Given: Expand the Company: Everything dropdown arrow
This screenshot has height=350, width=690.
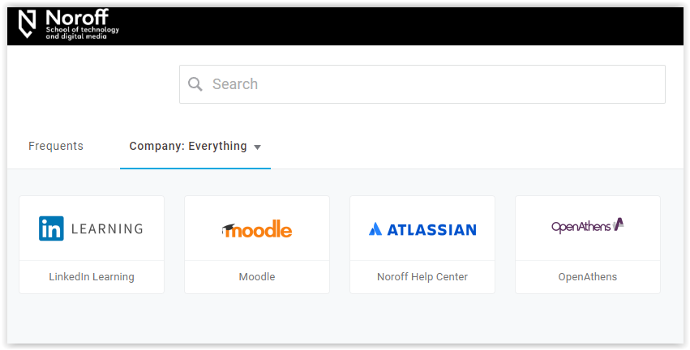Looking at the screenshot, I should pyautogui.click(x=257, y=147).
